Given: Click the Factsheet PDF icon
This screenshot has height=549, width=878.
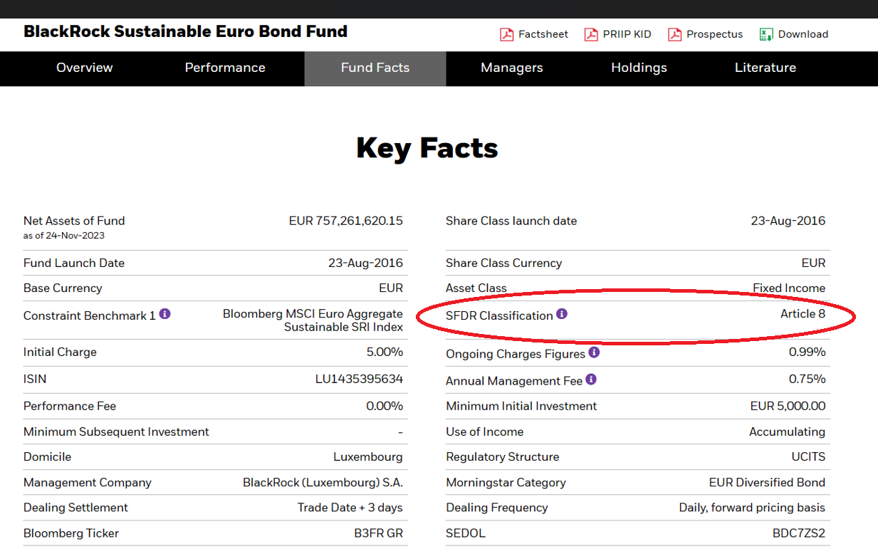Looking at the screenshot, I should (506, 34).
